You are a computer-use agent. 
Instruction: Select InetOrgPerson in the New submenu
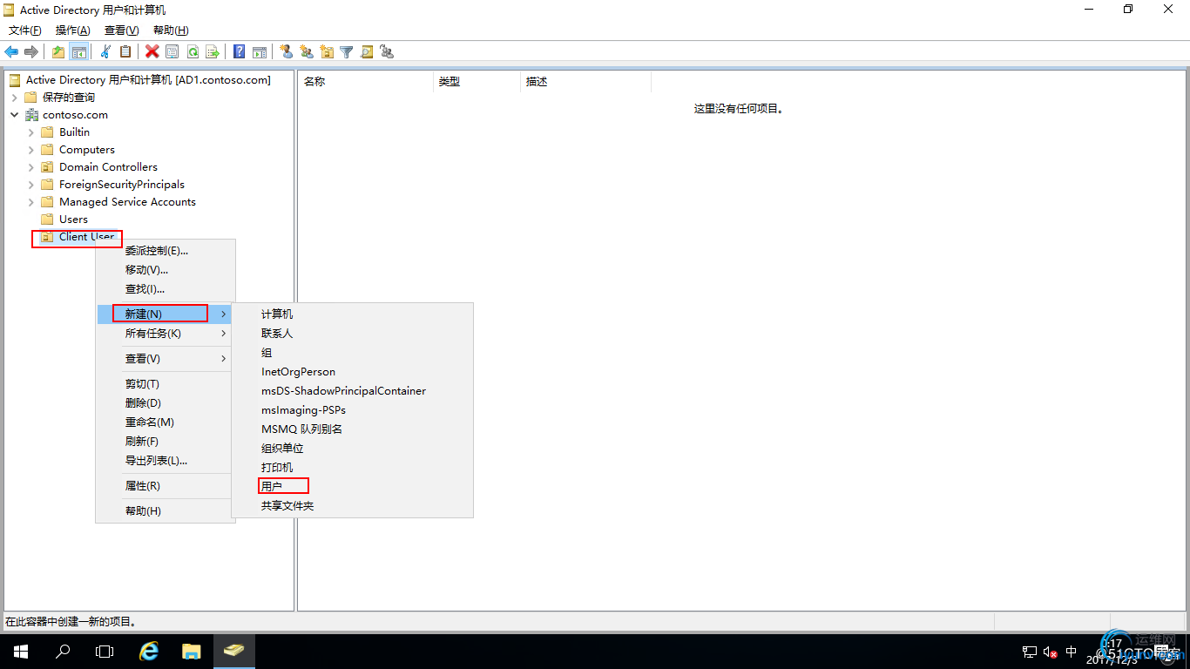coord(352,372)
